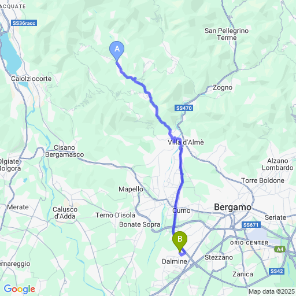296x296 pixels.
Task: Click the Map data ©2025 attribution
Action: coord(272,291)
